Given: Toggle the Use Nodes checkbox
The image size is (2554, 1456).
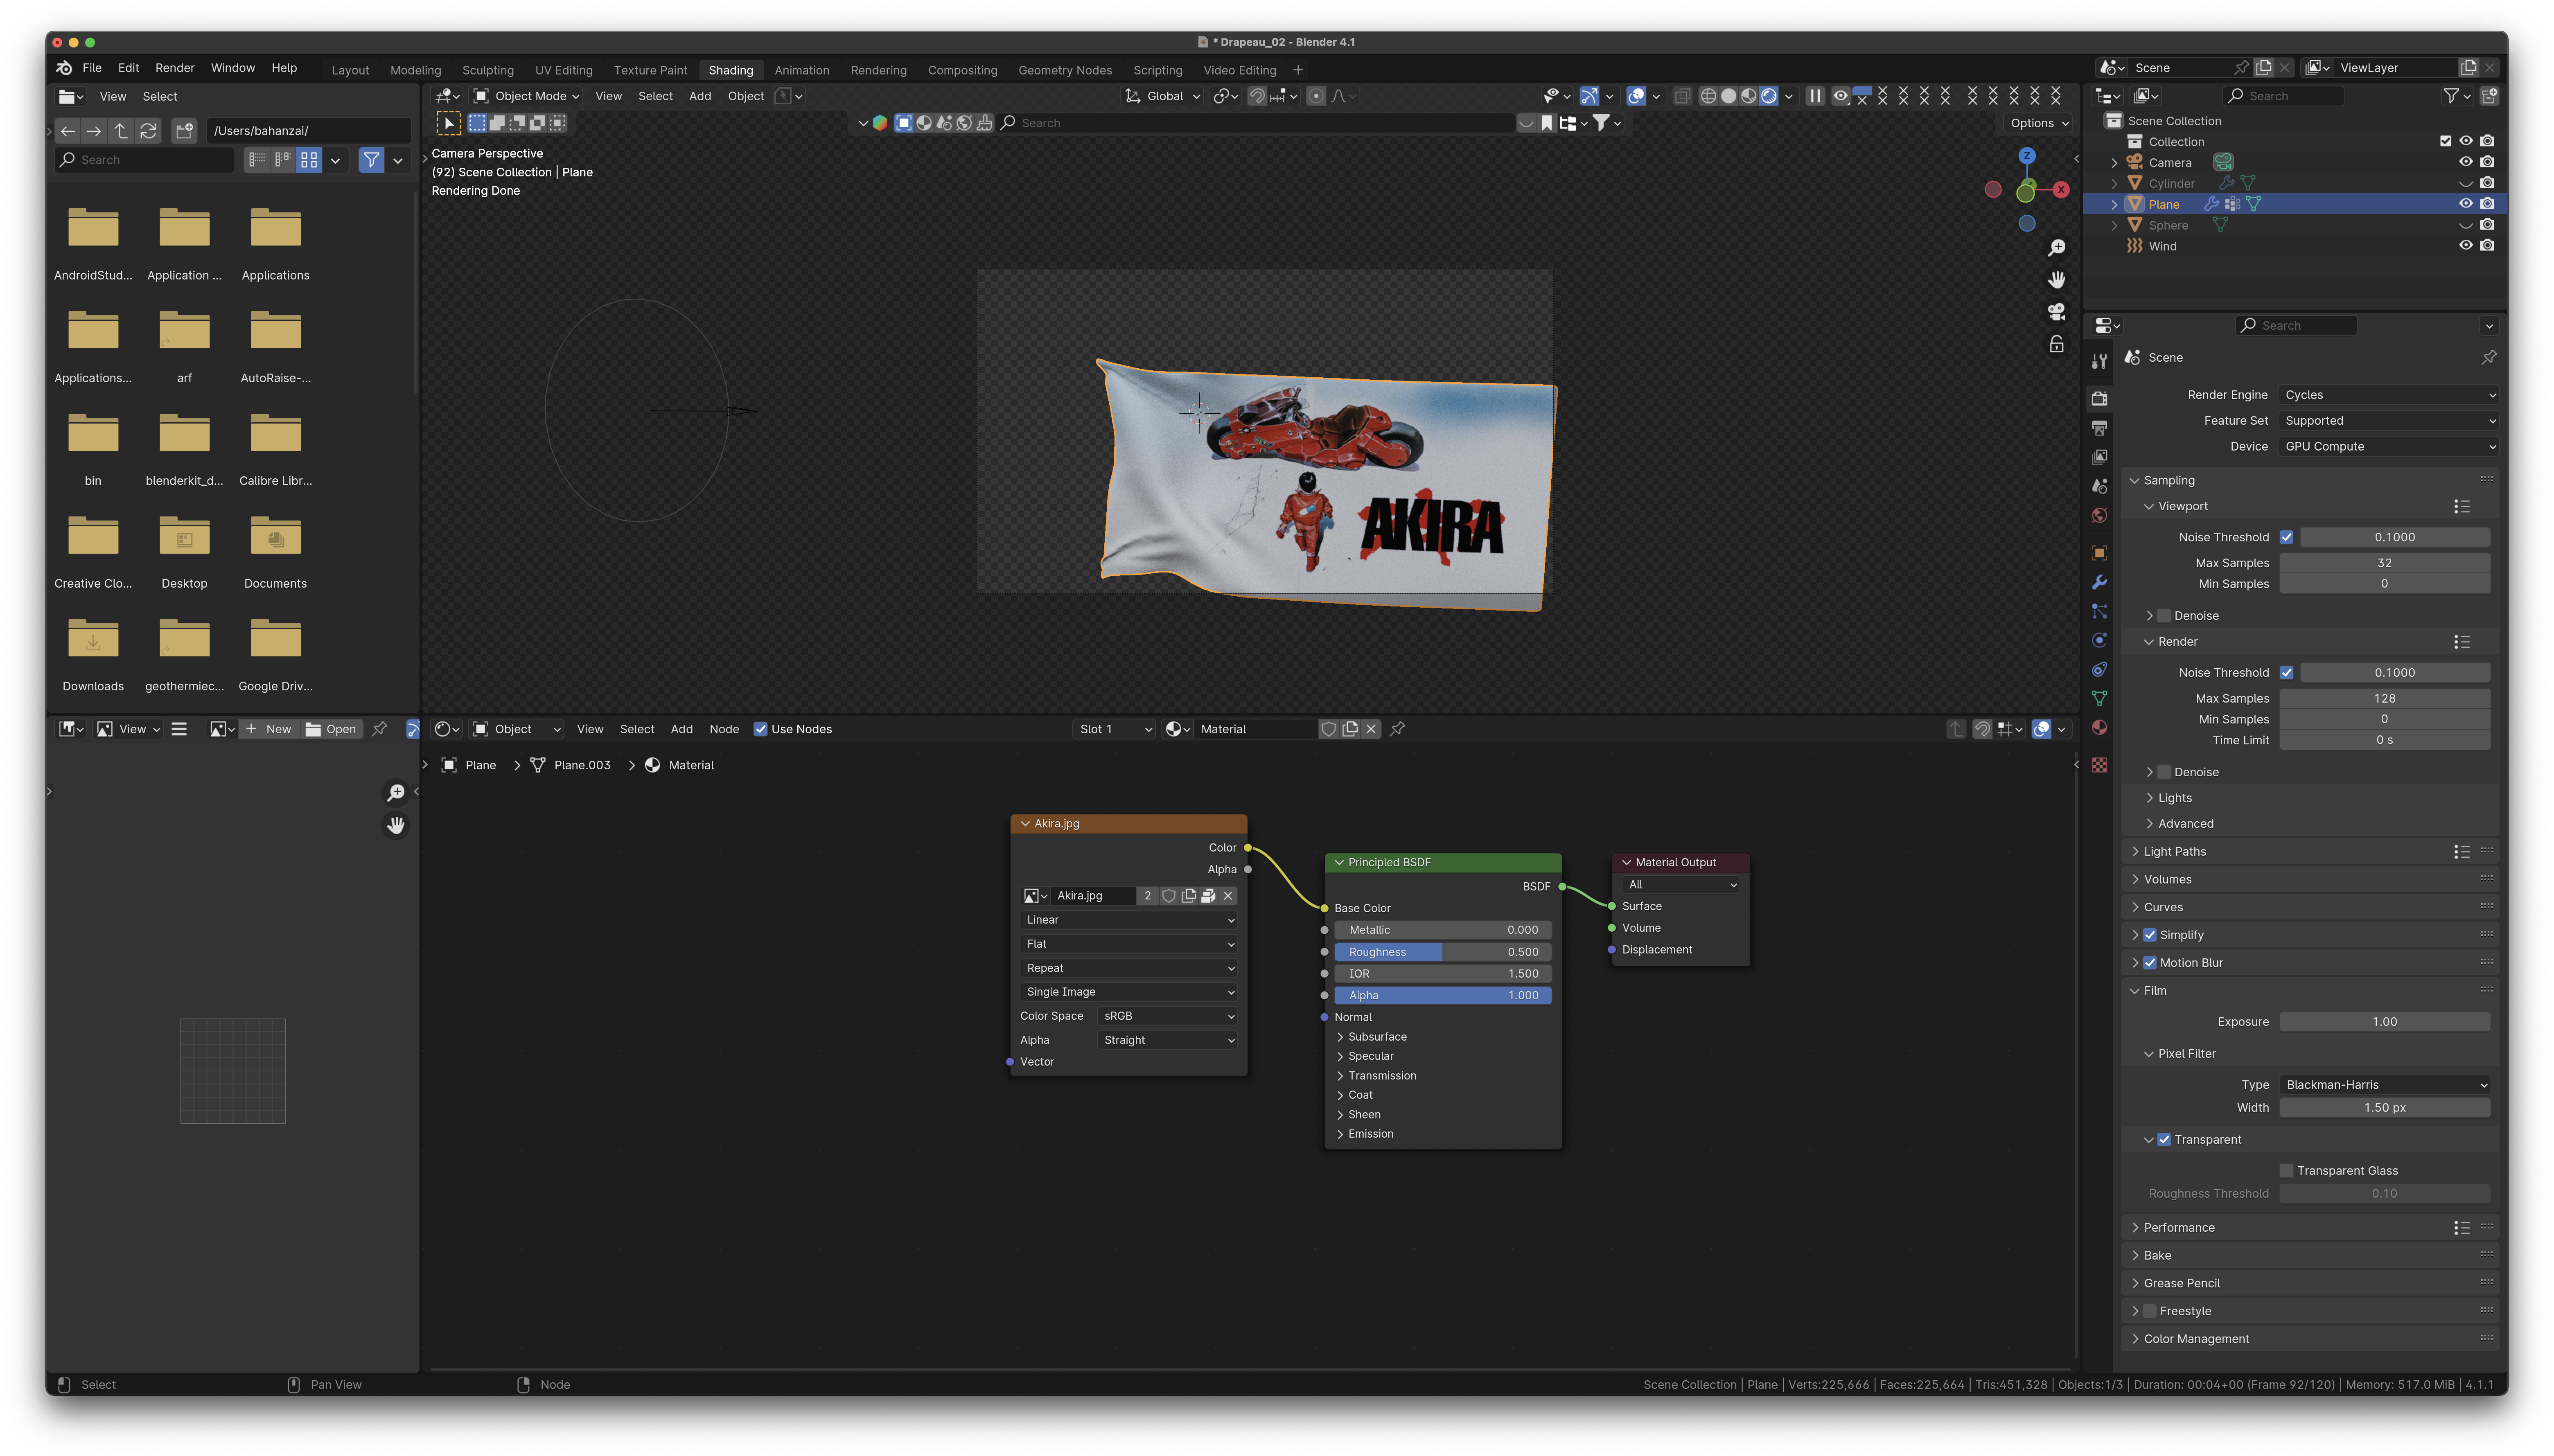Looking at the screenshot, I should 760,729.
